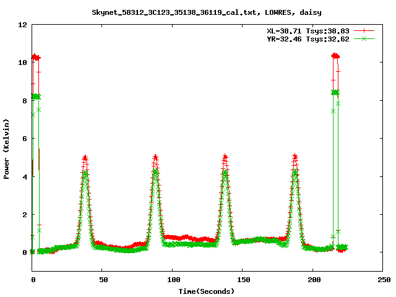Click the Power (Kelvin) y-axis label
This screenshot has height=297, width=396.
pos(6,149)
